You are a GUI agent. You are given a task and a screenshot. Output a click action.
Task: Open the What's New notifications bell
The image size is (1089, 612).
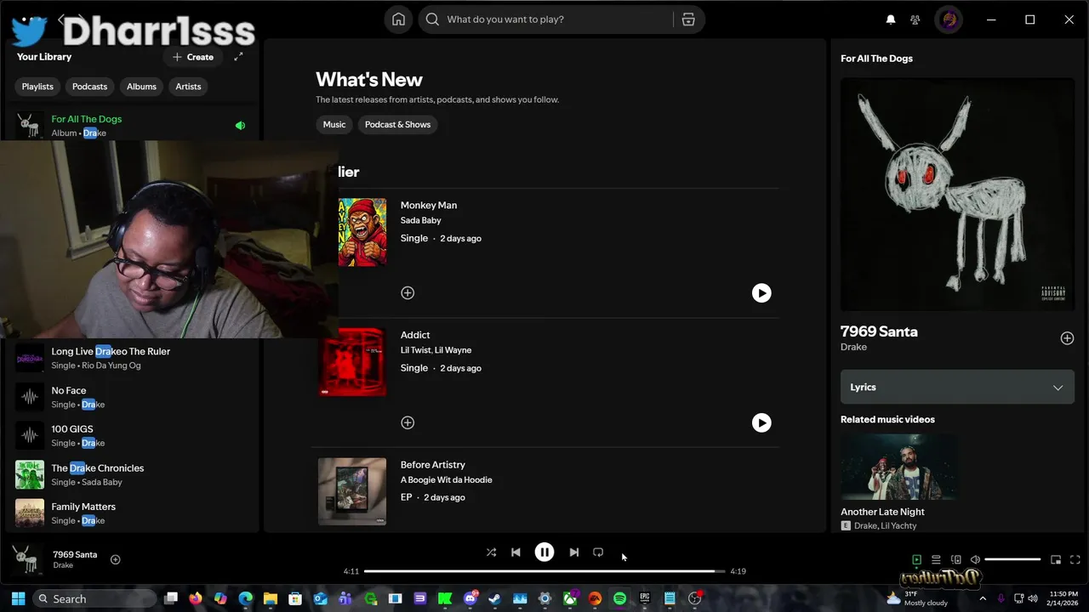pyautogui.click(x=891, y=20)
